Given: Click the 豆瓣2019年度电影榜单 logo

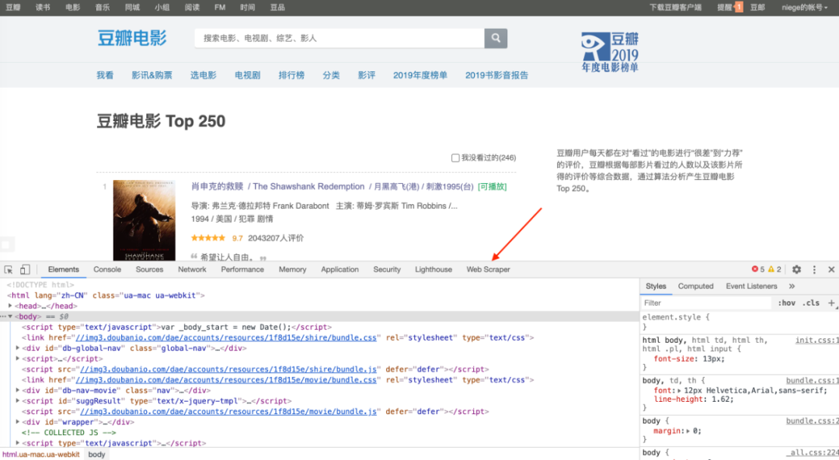Looking at the screenshot, I should pyautogui.click(x=610, y=52).
